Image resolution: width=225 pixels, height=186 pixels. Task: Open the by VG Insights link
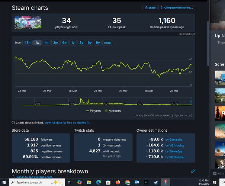pos(175,145)
